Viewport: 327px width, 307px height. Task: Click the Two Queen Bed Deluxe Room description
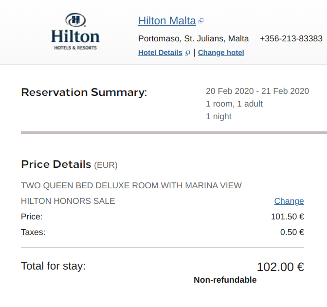point(131,185)
